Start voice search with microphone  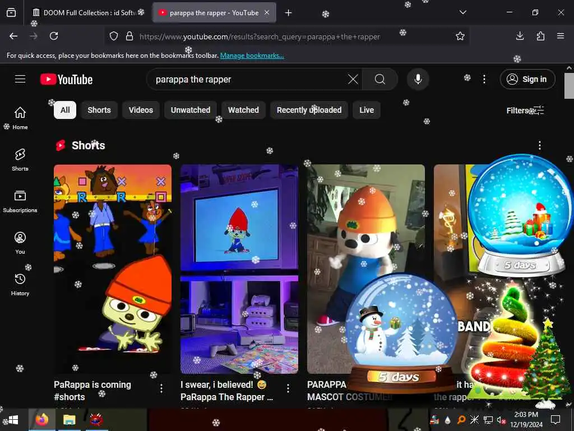tap(418, 79)
